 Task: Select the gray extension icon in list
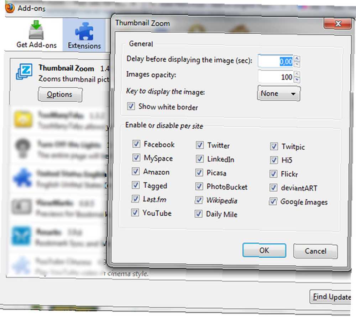(22, 206)
